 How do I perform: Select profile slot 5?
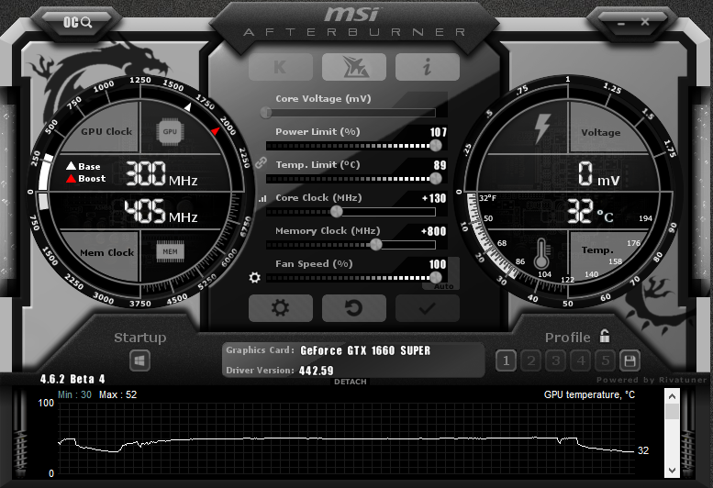point(605,360)
